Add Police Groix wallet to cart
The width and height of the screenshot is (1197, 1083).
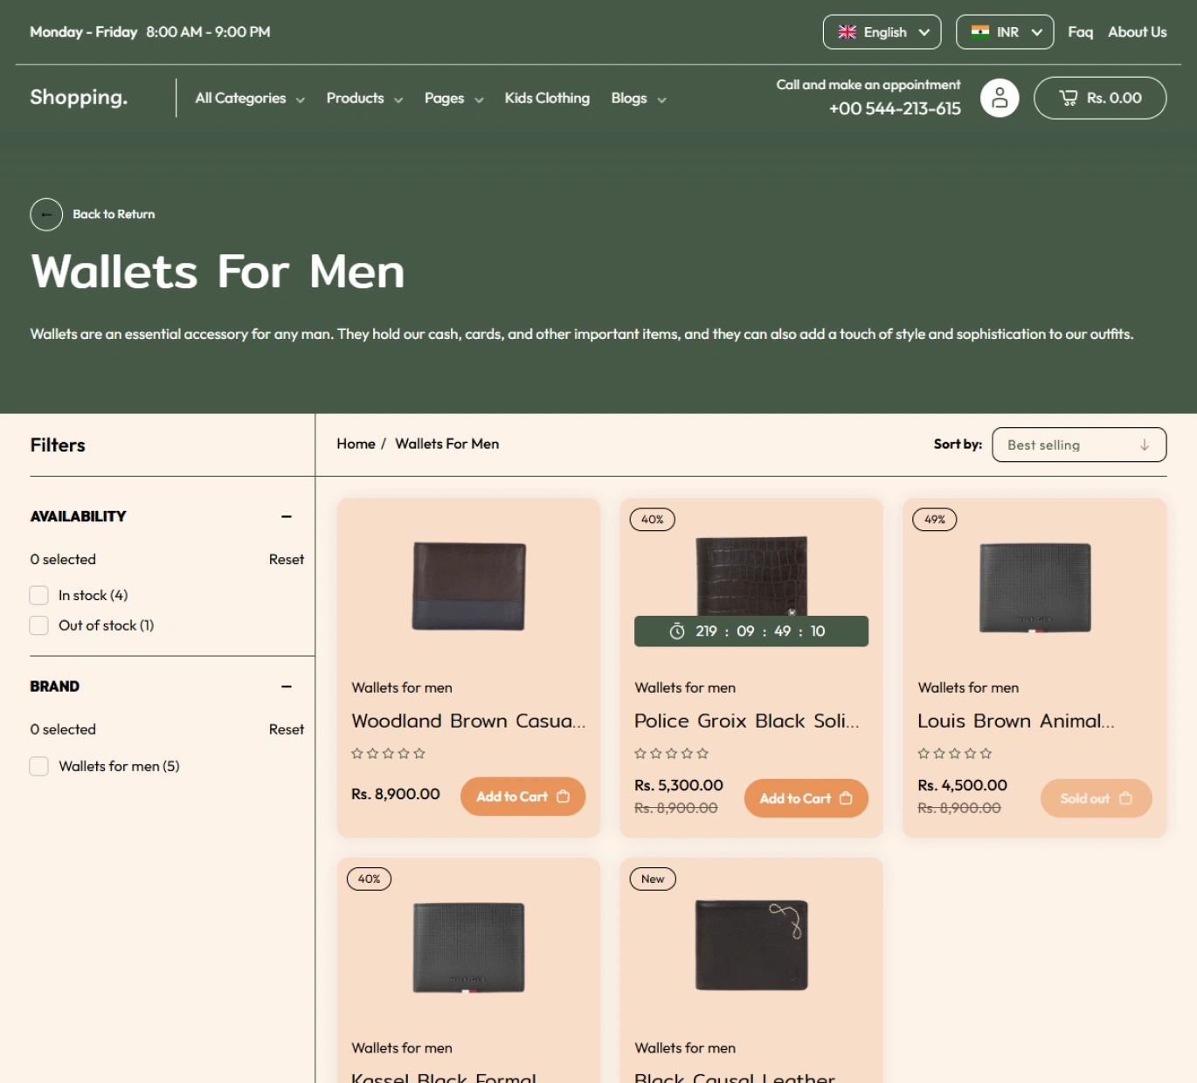pos(806,798)
